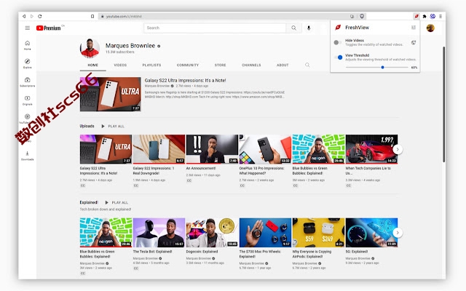Open the FreshView extension icon in toolbar
Viewport: 466px width, 291px height.
416,16
